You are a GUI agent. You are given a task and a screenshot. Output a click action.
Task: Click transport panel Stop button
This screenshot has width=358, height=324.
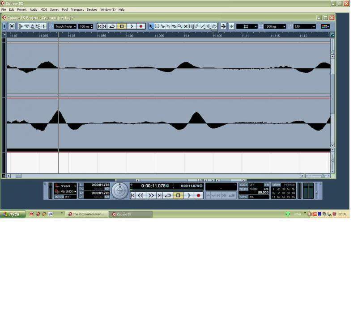point(178,195)
